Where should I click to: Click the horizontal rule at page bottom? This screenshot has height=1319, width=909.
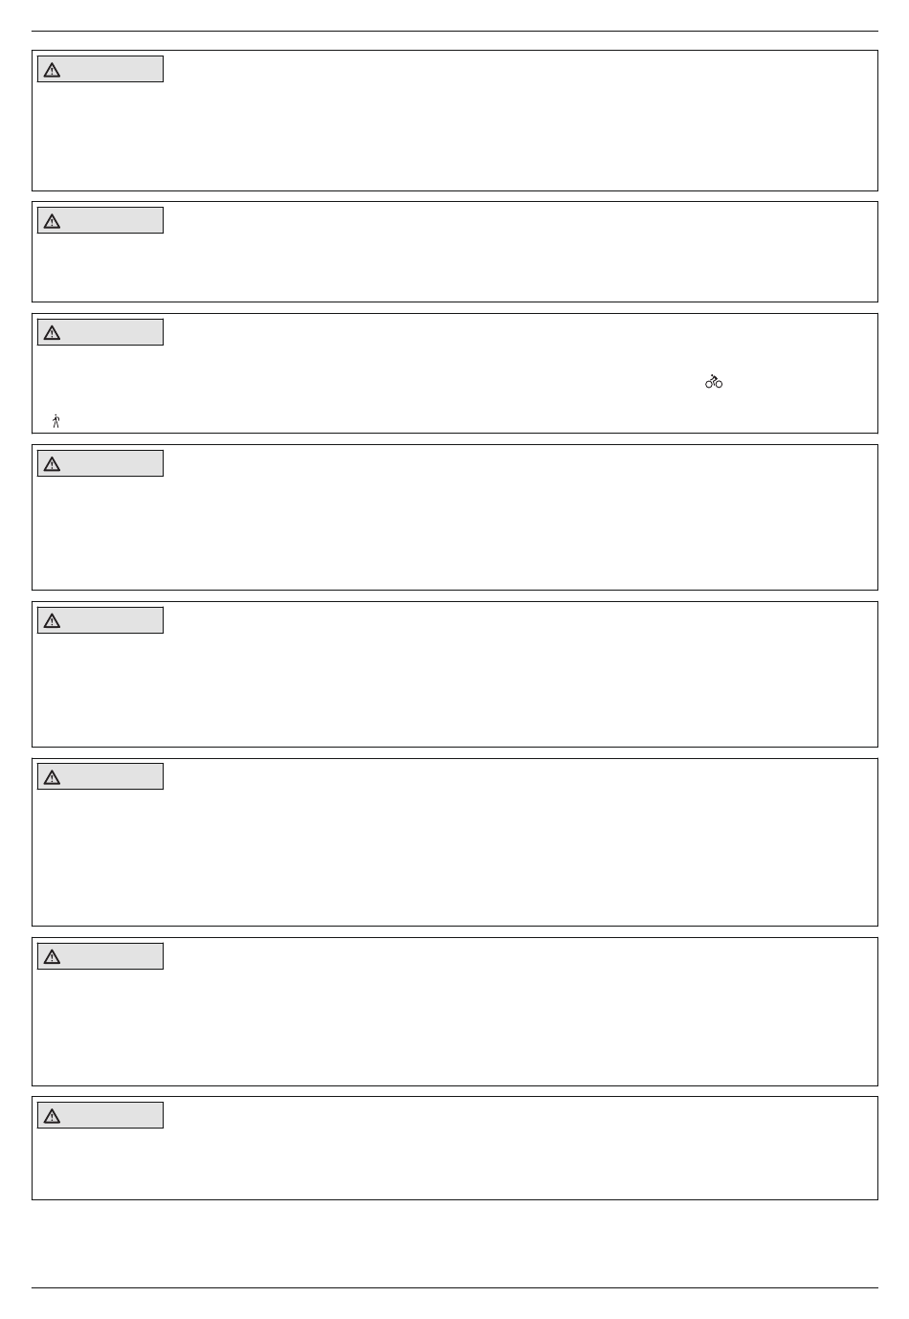point(454,1288)
